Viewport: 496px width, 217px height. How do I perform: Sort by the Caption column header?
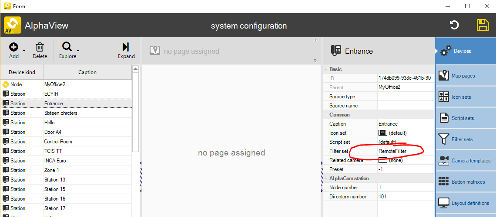coord(87,72)
